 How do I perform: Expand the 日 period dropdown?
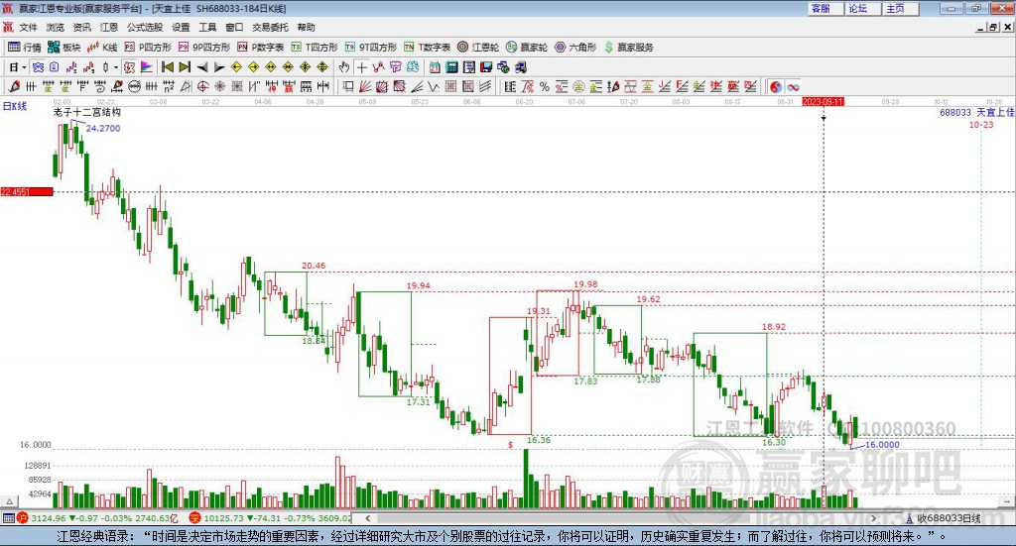(x=24, y=67)
